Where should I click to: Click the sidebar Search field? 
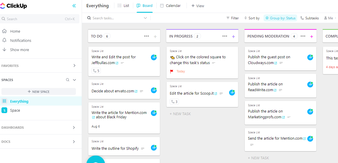(40, 19)
